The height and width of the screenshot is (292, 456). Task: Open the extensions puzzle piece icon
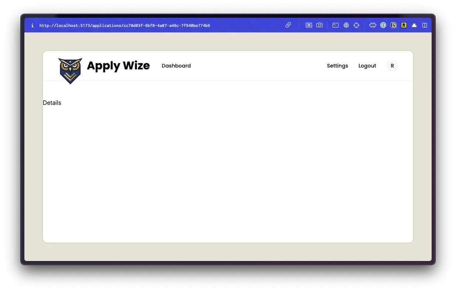coord(373,25)
